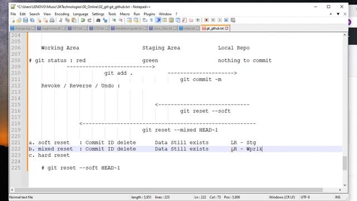Image resolution: width=357 pixels, height=201 pixels.
Task: Click the Copy toolbar icon
Action: pyautogui.click(x=67, y=20)
